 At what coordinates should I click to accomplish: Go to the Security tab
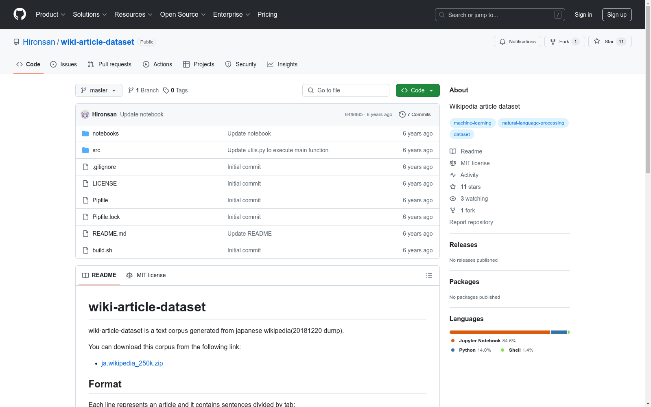tap(241, 64)
